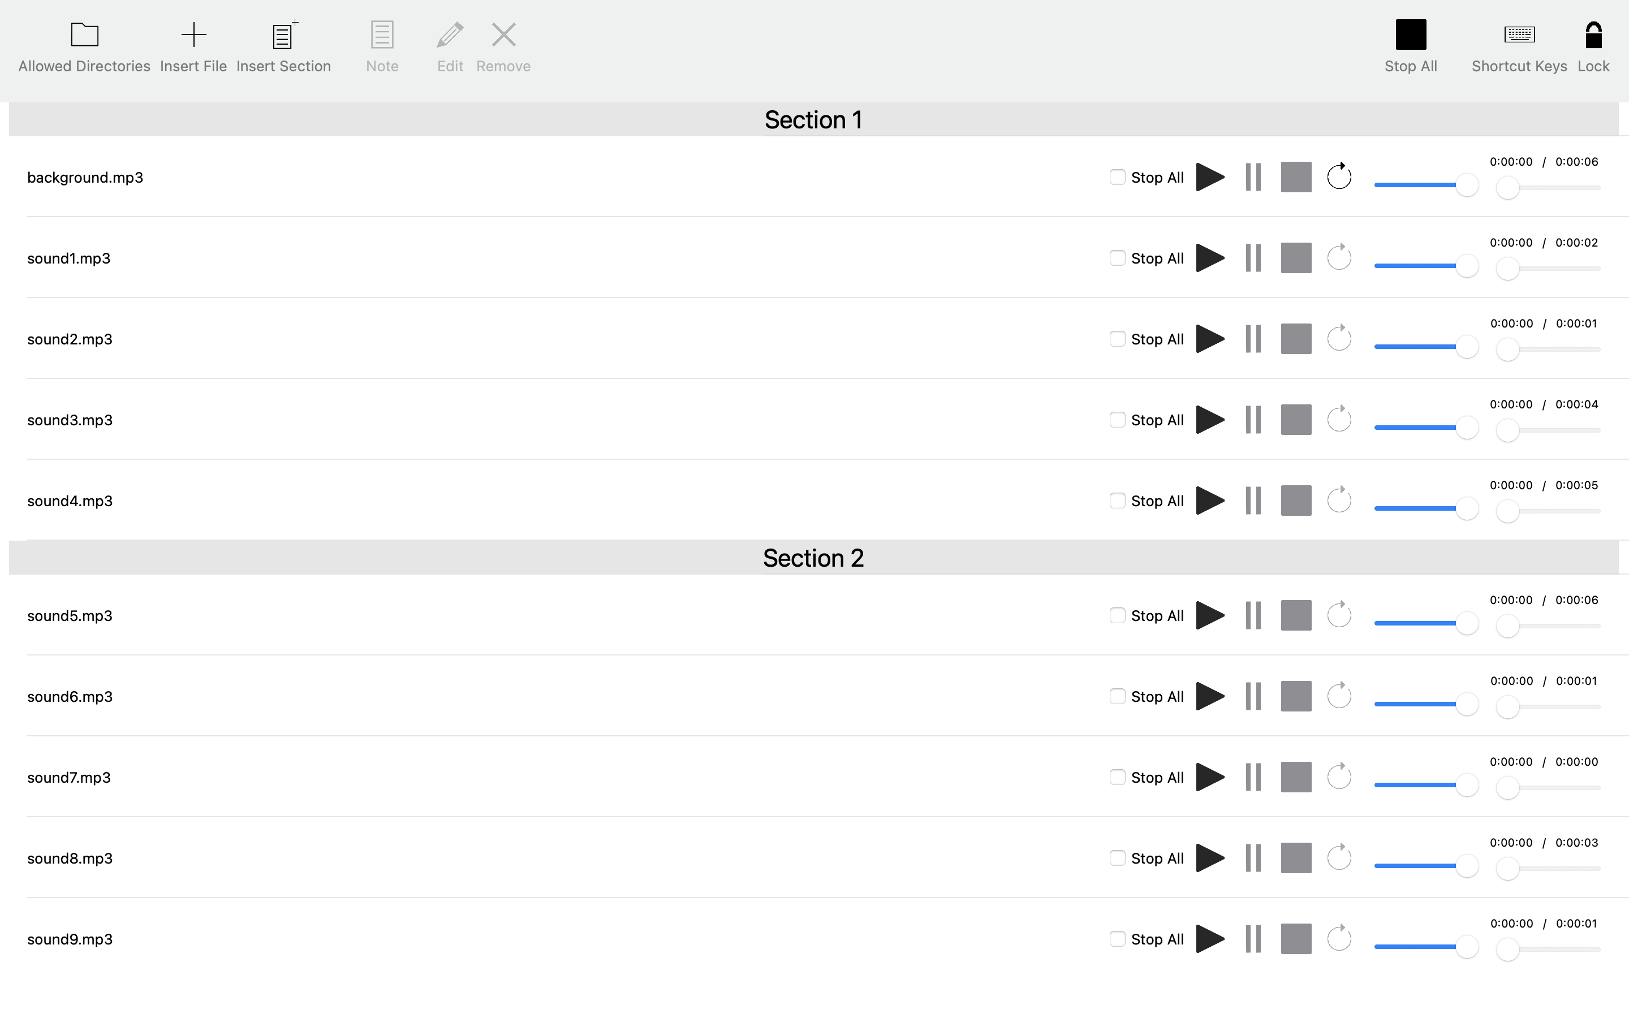Enable loop icon on sound5.mp3
The height and width of the screenshot is (1018, 1629).
[1339, 615]
